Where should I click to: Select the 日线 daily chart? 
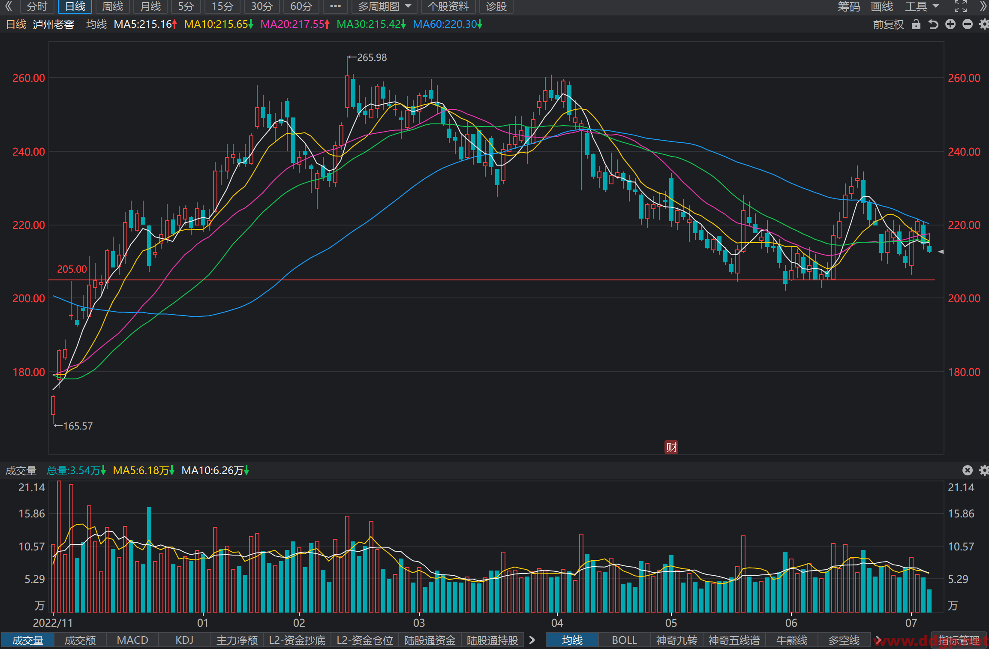(75, 6)
